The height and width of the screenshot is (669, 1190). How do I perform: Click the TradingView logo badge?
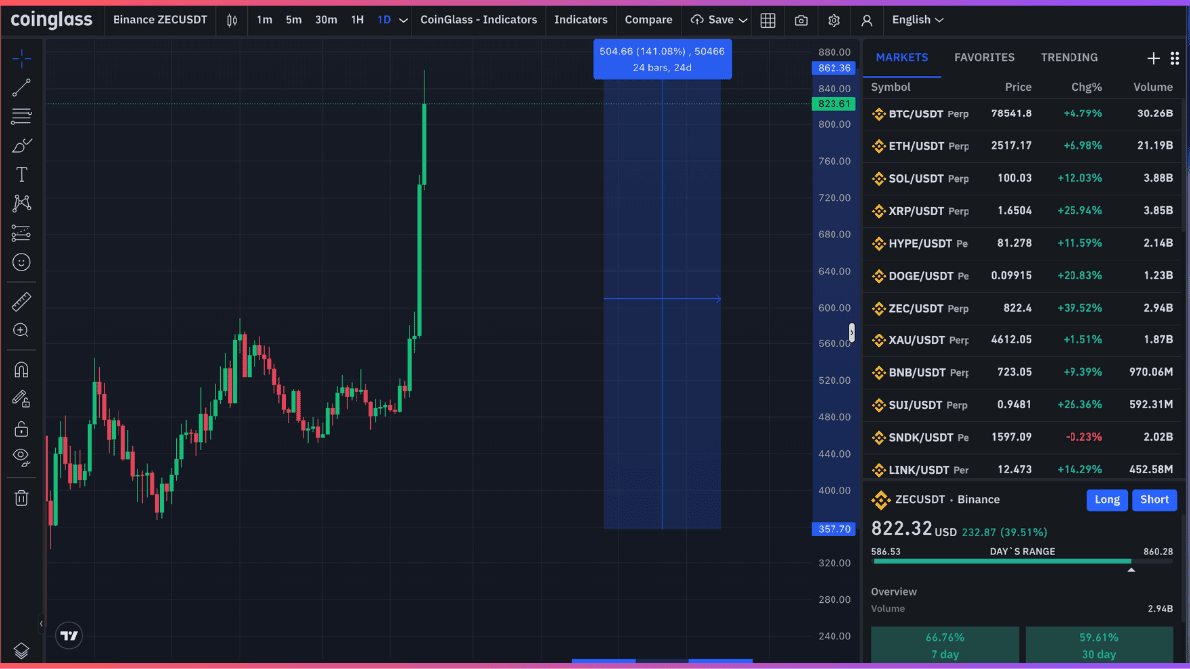click(x=69, y=635)
